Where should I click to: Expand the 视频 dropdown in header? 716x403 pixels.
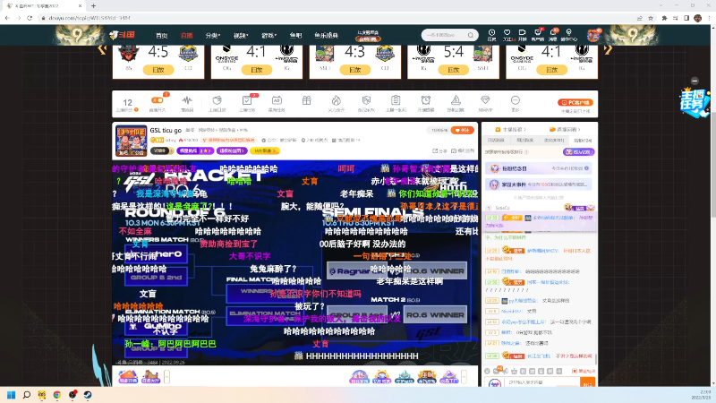pos(241,35)
